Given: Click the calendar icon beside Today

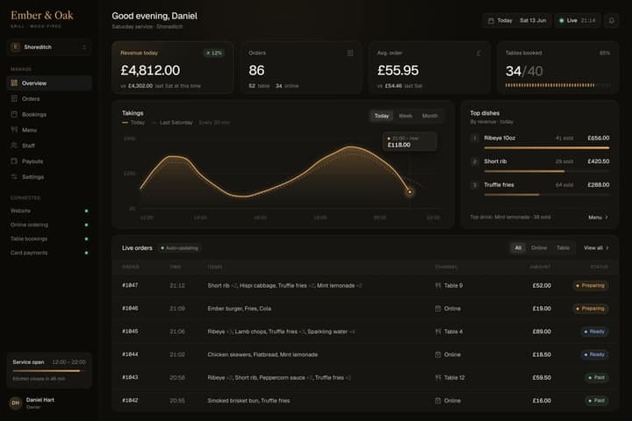Looking at the screenshot, I should click(x=491, y=20).
